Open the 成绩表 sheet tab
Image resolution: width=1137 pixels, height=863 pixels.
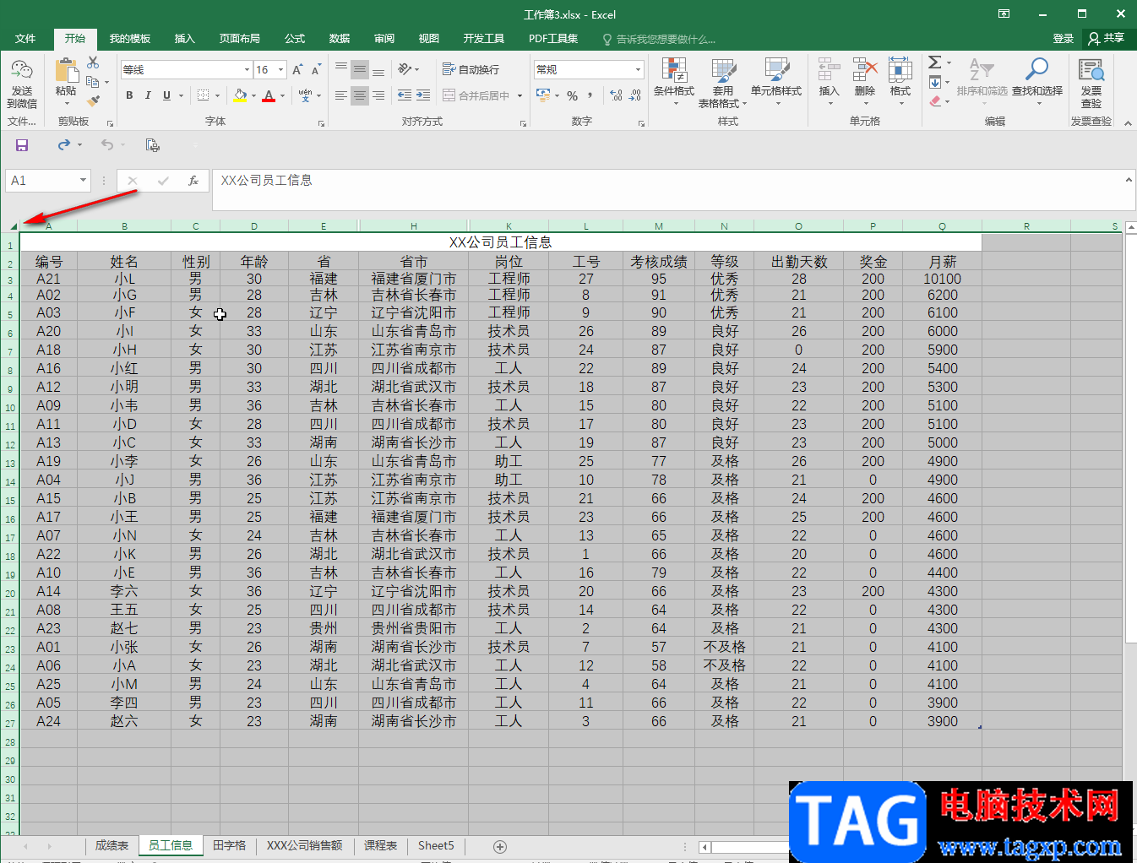112,846
